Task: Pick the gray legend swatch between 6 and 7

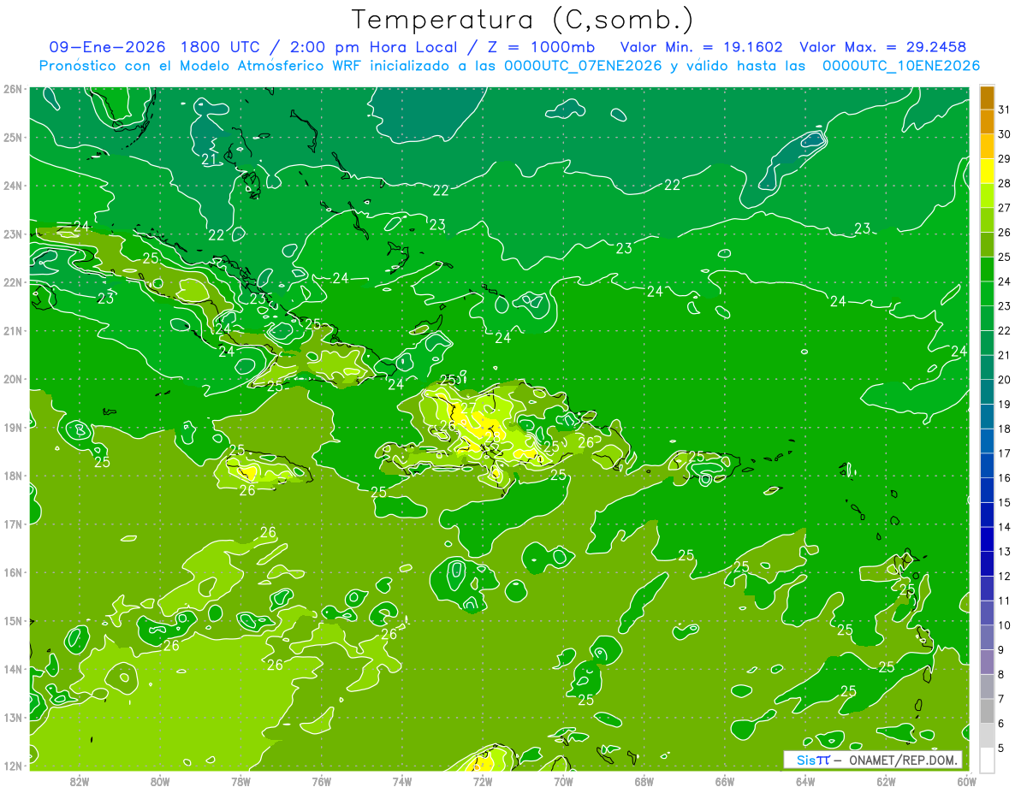Action: pos(987,711)
